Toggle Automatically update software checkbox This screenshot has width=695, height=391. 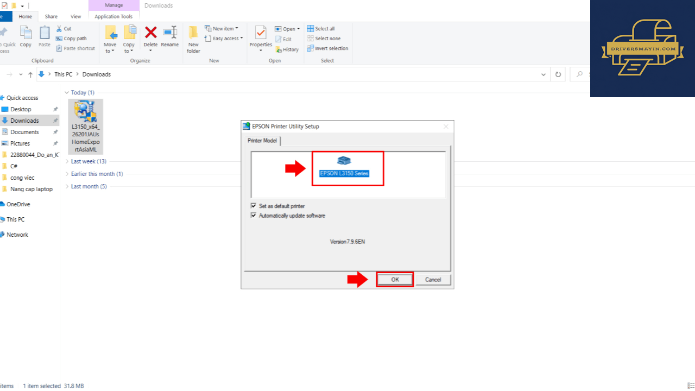coord(254,216)
